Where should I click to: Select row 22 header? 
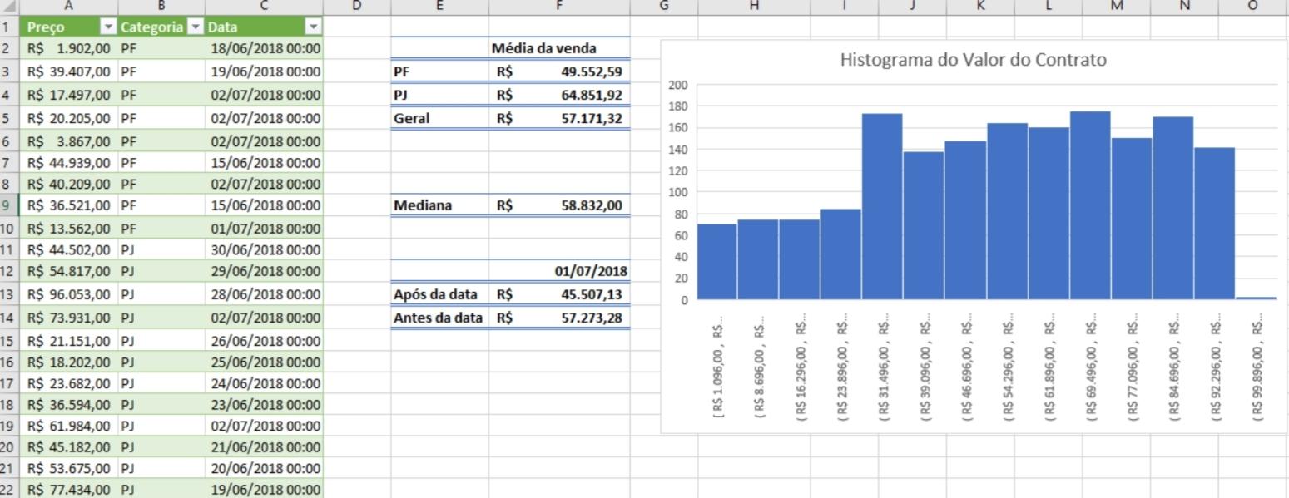click(x=9, y=491)
